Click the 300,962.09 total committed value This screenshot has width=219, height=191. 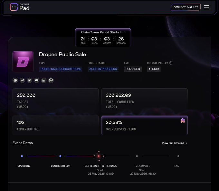pyautogui.click(x=118, y=95)
